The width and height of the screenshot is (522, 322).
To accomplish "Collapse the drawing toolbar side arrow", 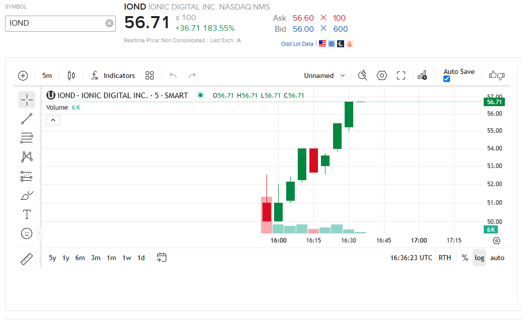I will coord(39,233).
